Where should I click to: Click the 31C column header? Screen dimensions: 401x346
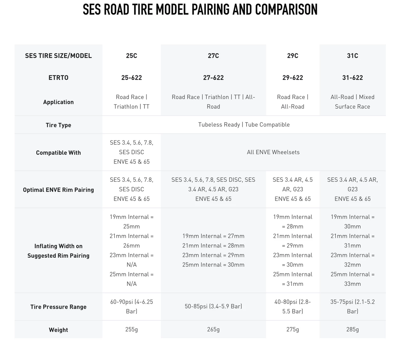coord(352,56)
